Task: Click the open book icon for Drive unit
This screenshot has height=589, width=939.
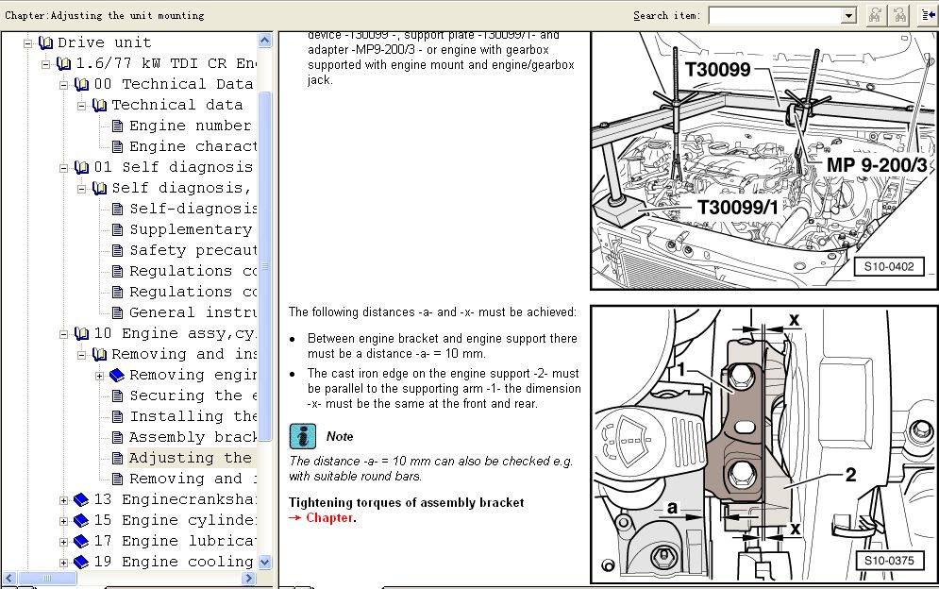Action: pos(45,42)
